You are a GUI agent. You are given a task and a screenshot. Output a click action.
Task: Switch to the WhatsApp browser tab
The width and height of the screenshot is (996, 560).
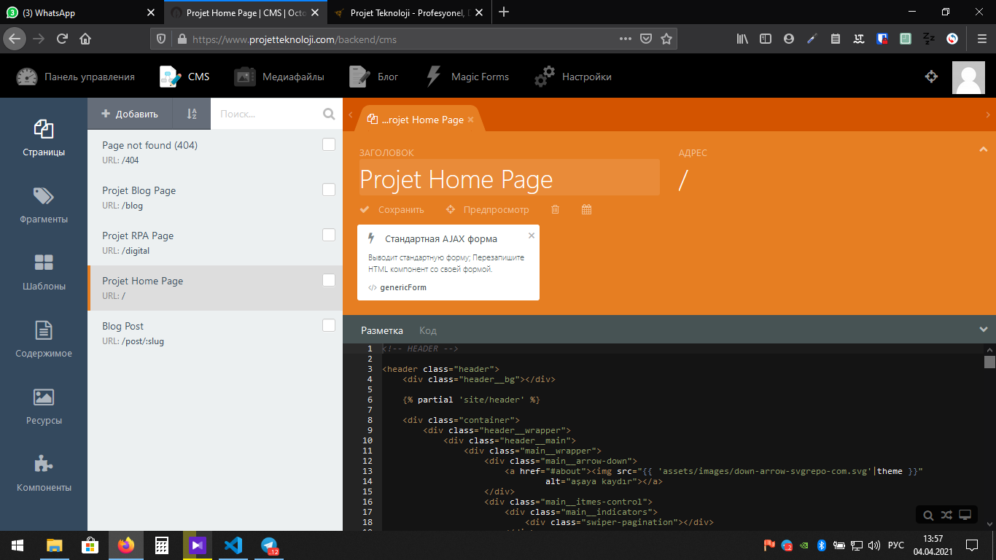[x=82, y=12]
